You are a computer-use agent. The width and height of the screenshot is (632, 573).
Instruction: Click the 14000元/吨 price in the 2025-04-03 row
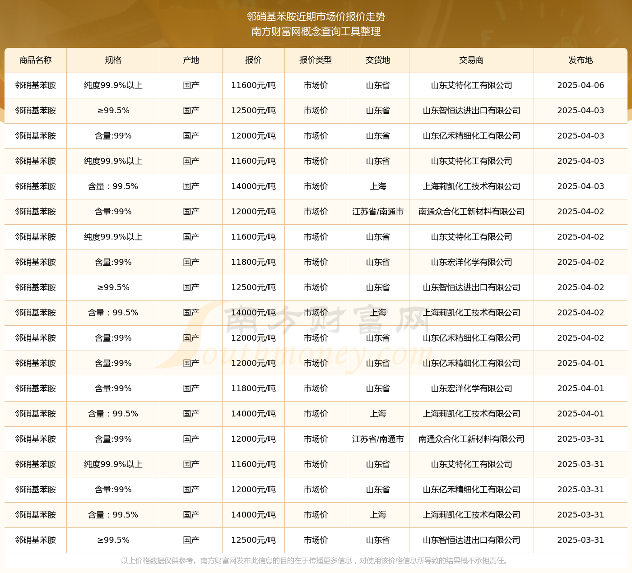253,186
